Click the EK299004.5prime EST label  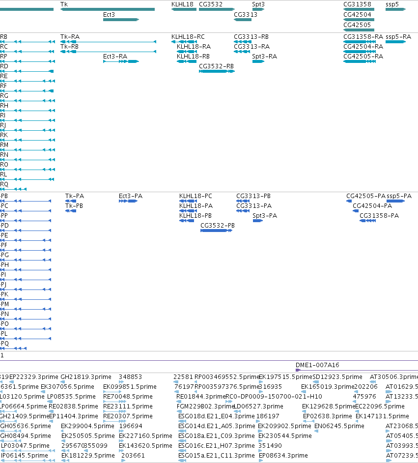87,426
